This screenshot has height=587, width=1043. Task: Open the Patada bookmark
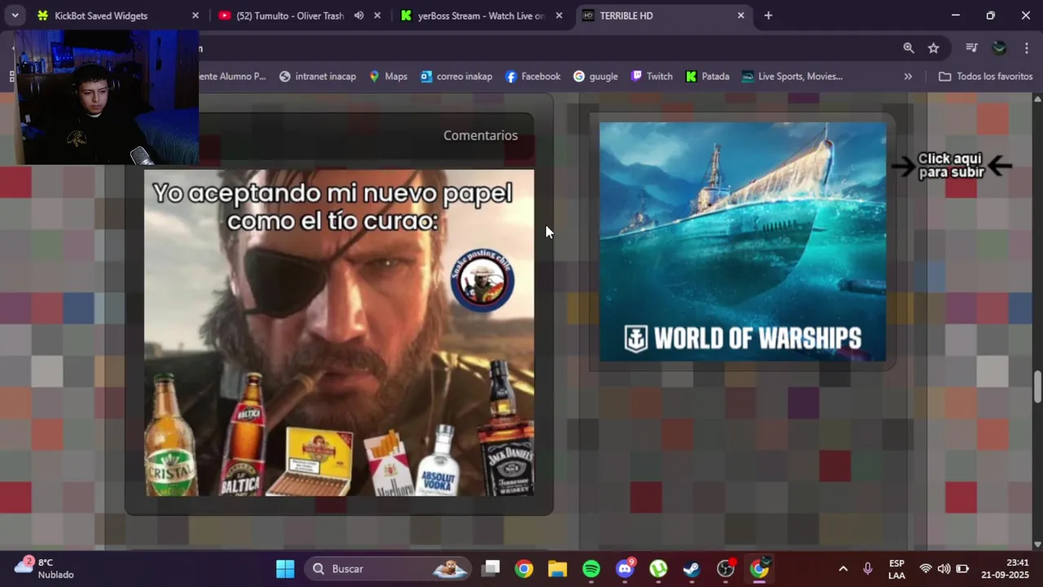click(707, 77)
